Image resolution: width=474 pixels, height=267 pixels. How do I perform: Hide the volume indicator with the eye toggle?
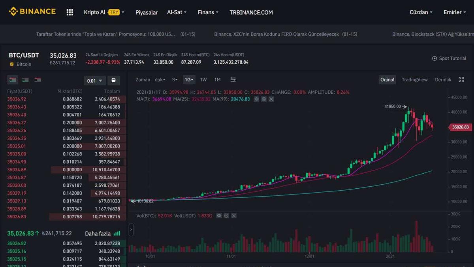coord(219,216)
